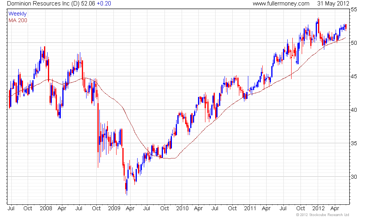Click the 'Weekly' legend label
This screenshot has height=218, width=382.
pos(18,14)
